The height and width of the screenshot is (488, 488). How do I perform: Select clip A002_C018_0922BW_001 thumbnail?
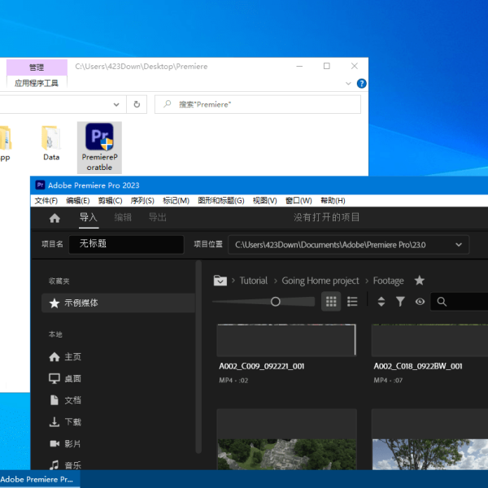coord(429,340)
